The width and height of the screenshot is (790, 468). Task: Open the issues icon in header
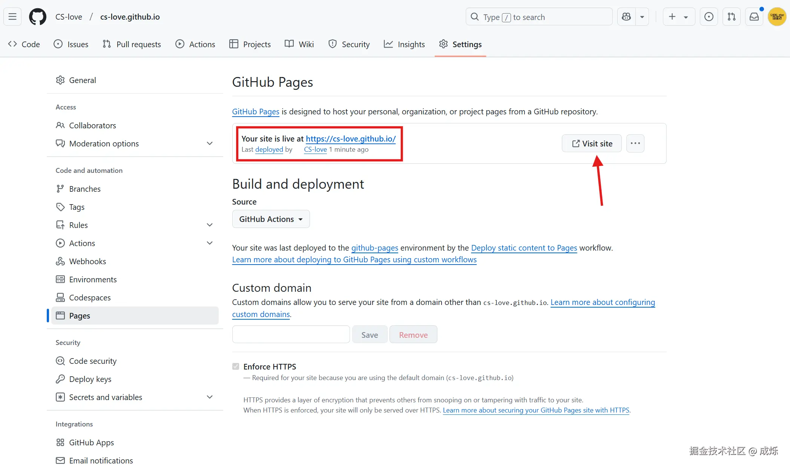(709, 17)
